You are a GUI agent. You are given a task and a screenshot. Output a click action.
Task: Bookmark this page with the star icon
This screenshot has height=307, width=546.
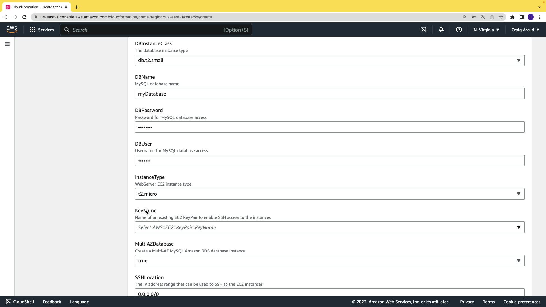click(x=501, y=17)
